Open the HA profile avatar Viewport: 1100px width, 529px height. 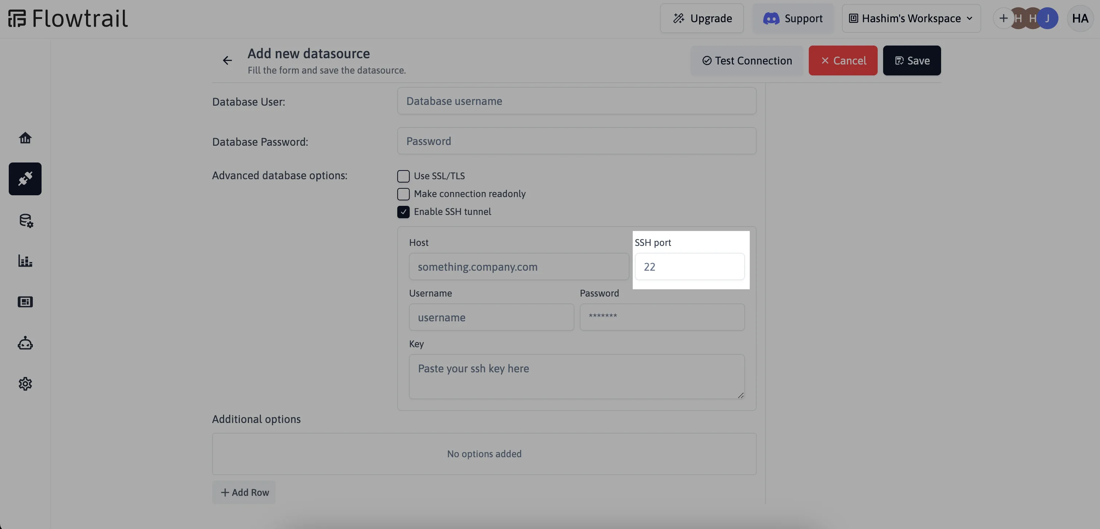1080,18
